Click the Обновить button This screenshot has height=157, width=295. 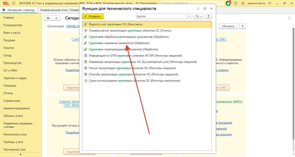click(228, 26)
